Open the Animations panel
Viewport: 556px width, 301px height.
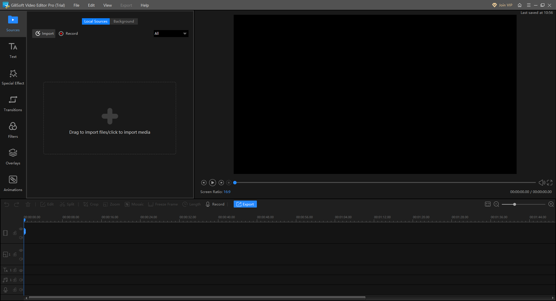pyautogui.click(x=13, y=184)
